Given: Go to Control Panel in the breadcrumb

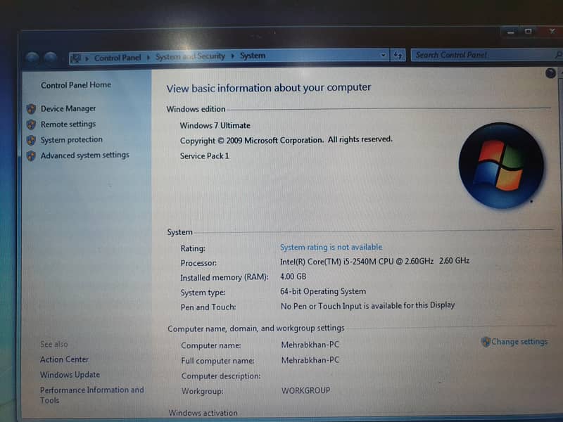Looking at the screenshot, I should tap(117, 58).
